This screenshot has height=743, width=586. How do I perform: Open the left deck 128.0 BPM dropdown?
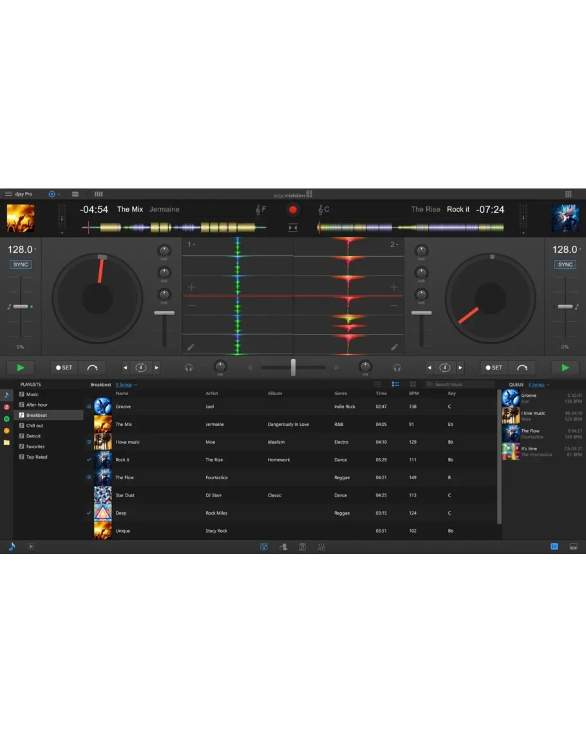coord(21,250)
